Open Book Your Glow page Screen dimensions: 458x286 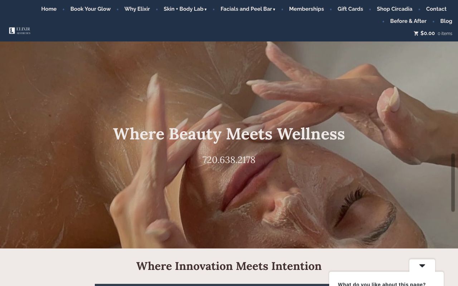click(91, 9)
